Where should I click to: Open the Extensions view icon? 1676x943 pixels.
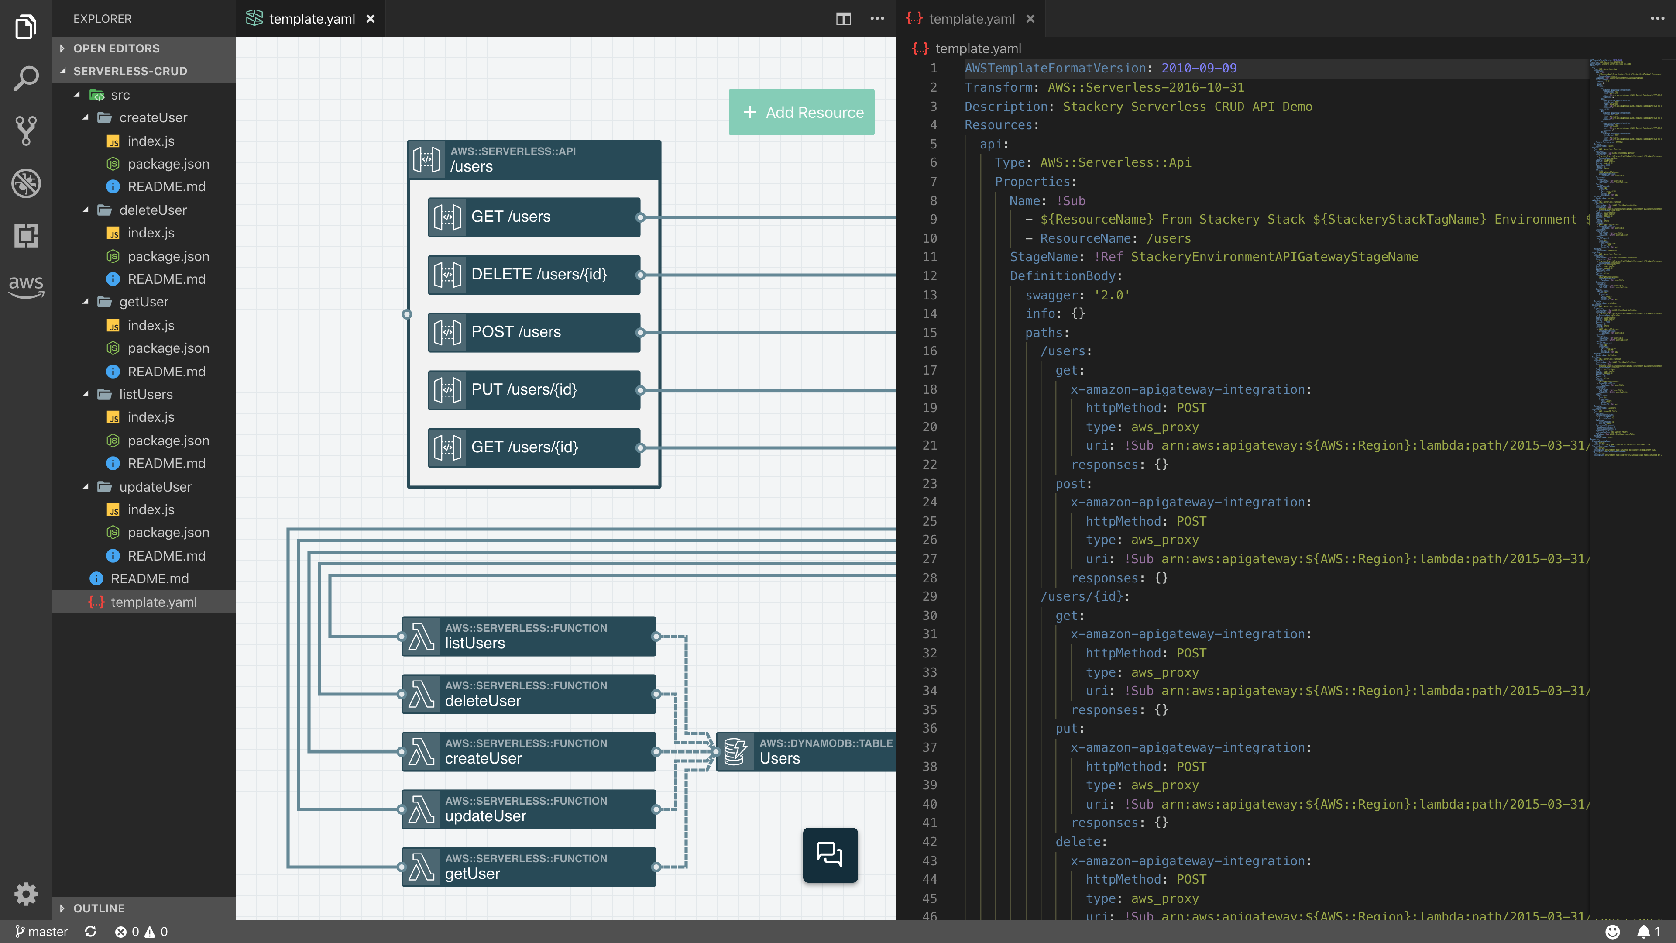pos(26,236)
